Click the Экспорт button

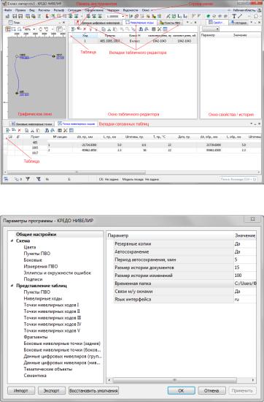(52, 391)
